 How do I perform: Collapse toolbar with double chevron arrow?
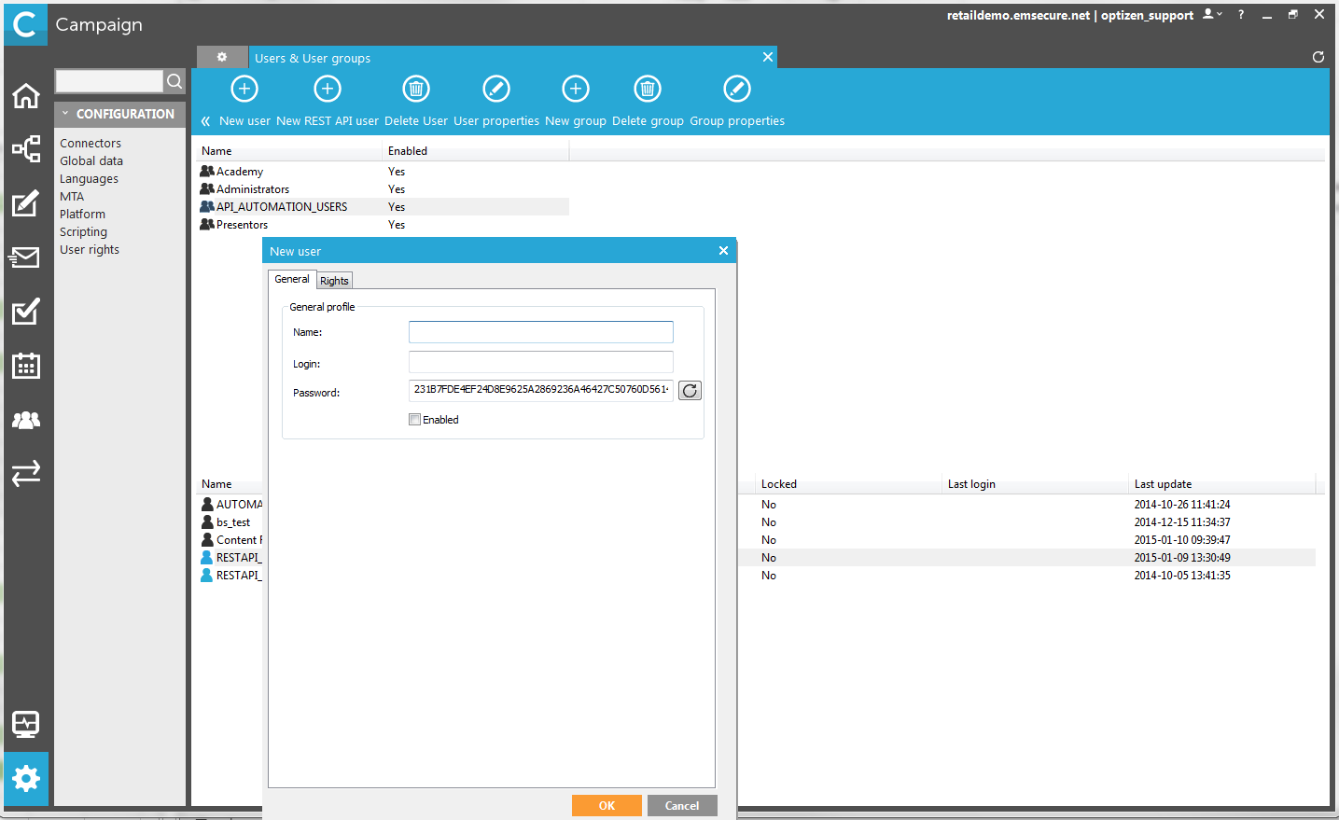click(205, 121)
